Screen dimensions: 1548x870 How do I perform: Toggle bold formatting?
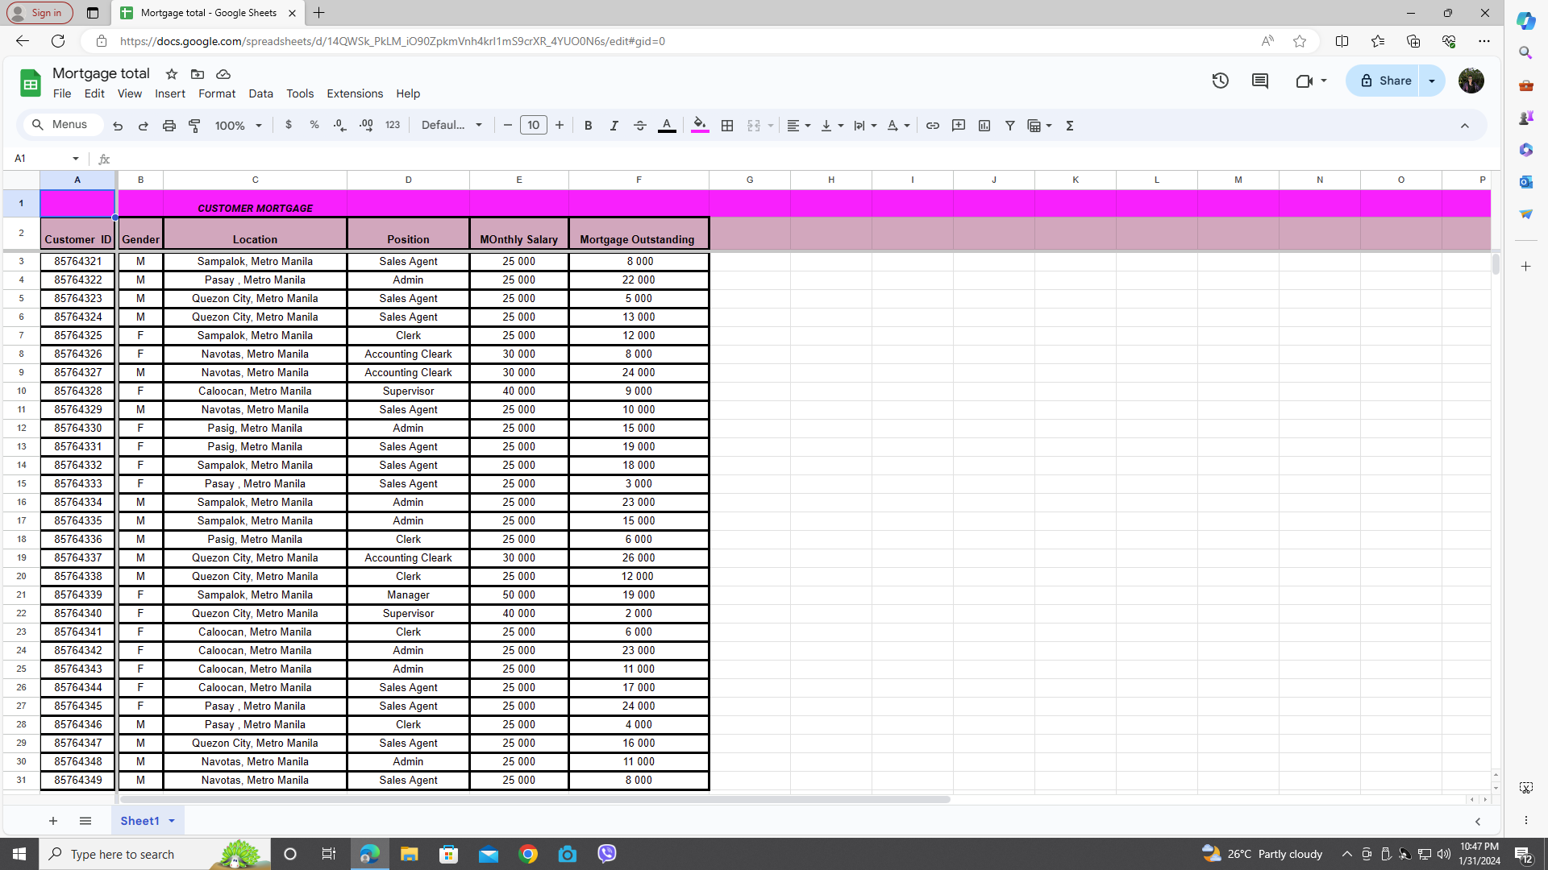coord(589,126)
